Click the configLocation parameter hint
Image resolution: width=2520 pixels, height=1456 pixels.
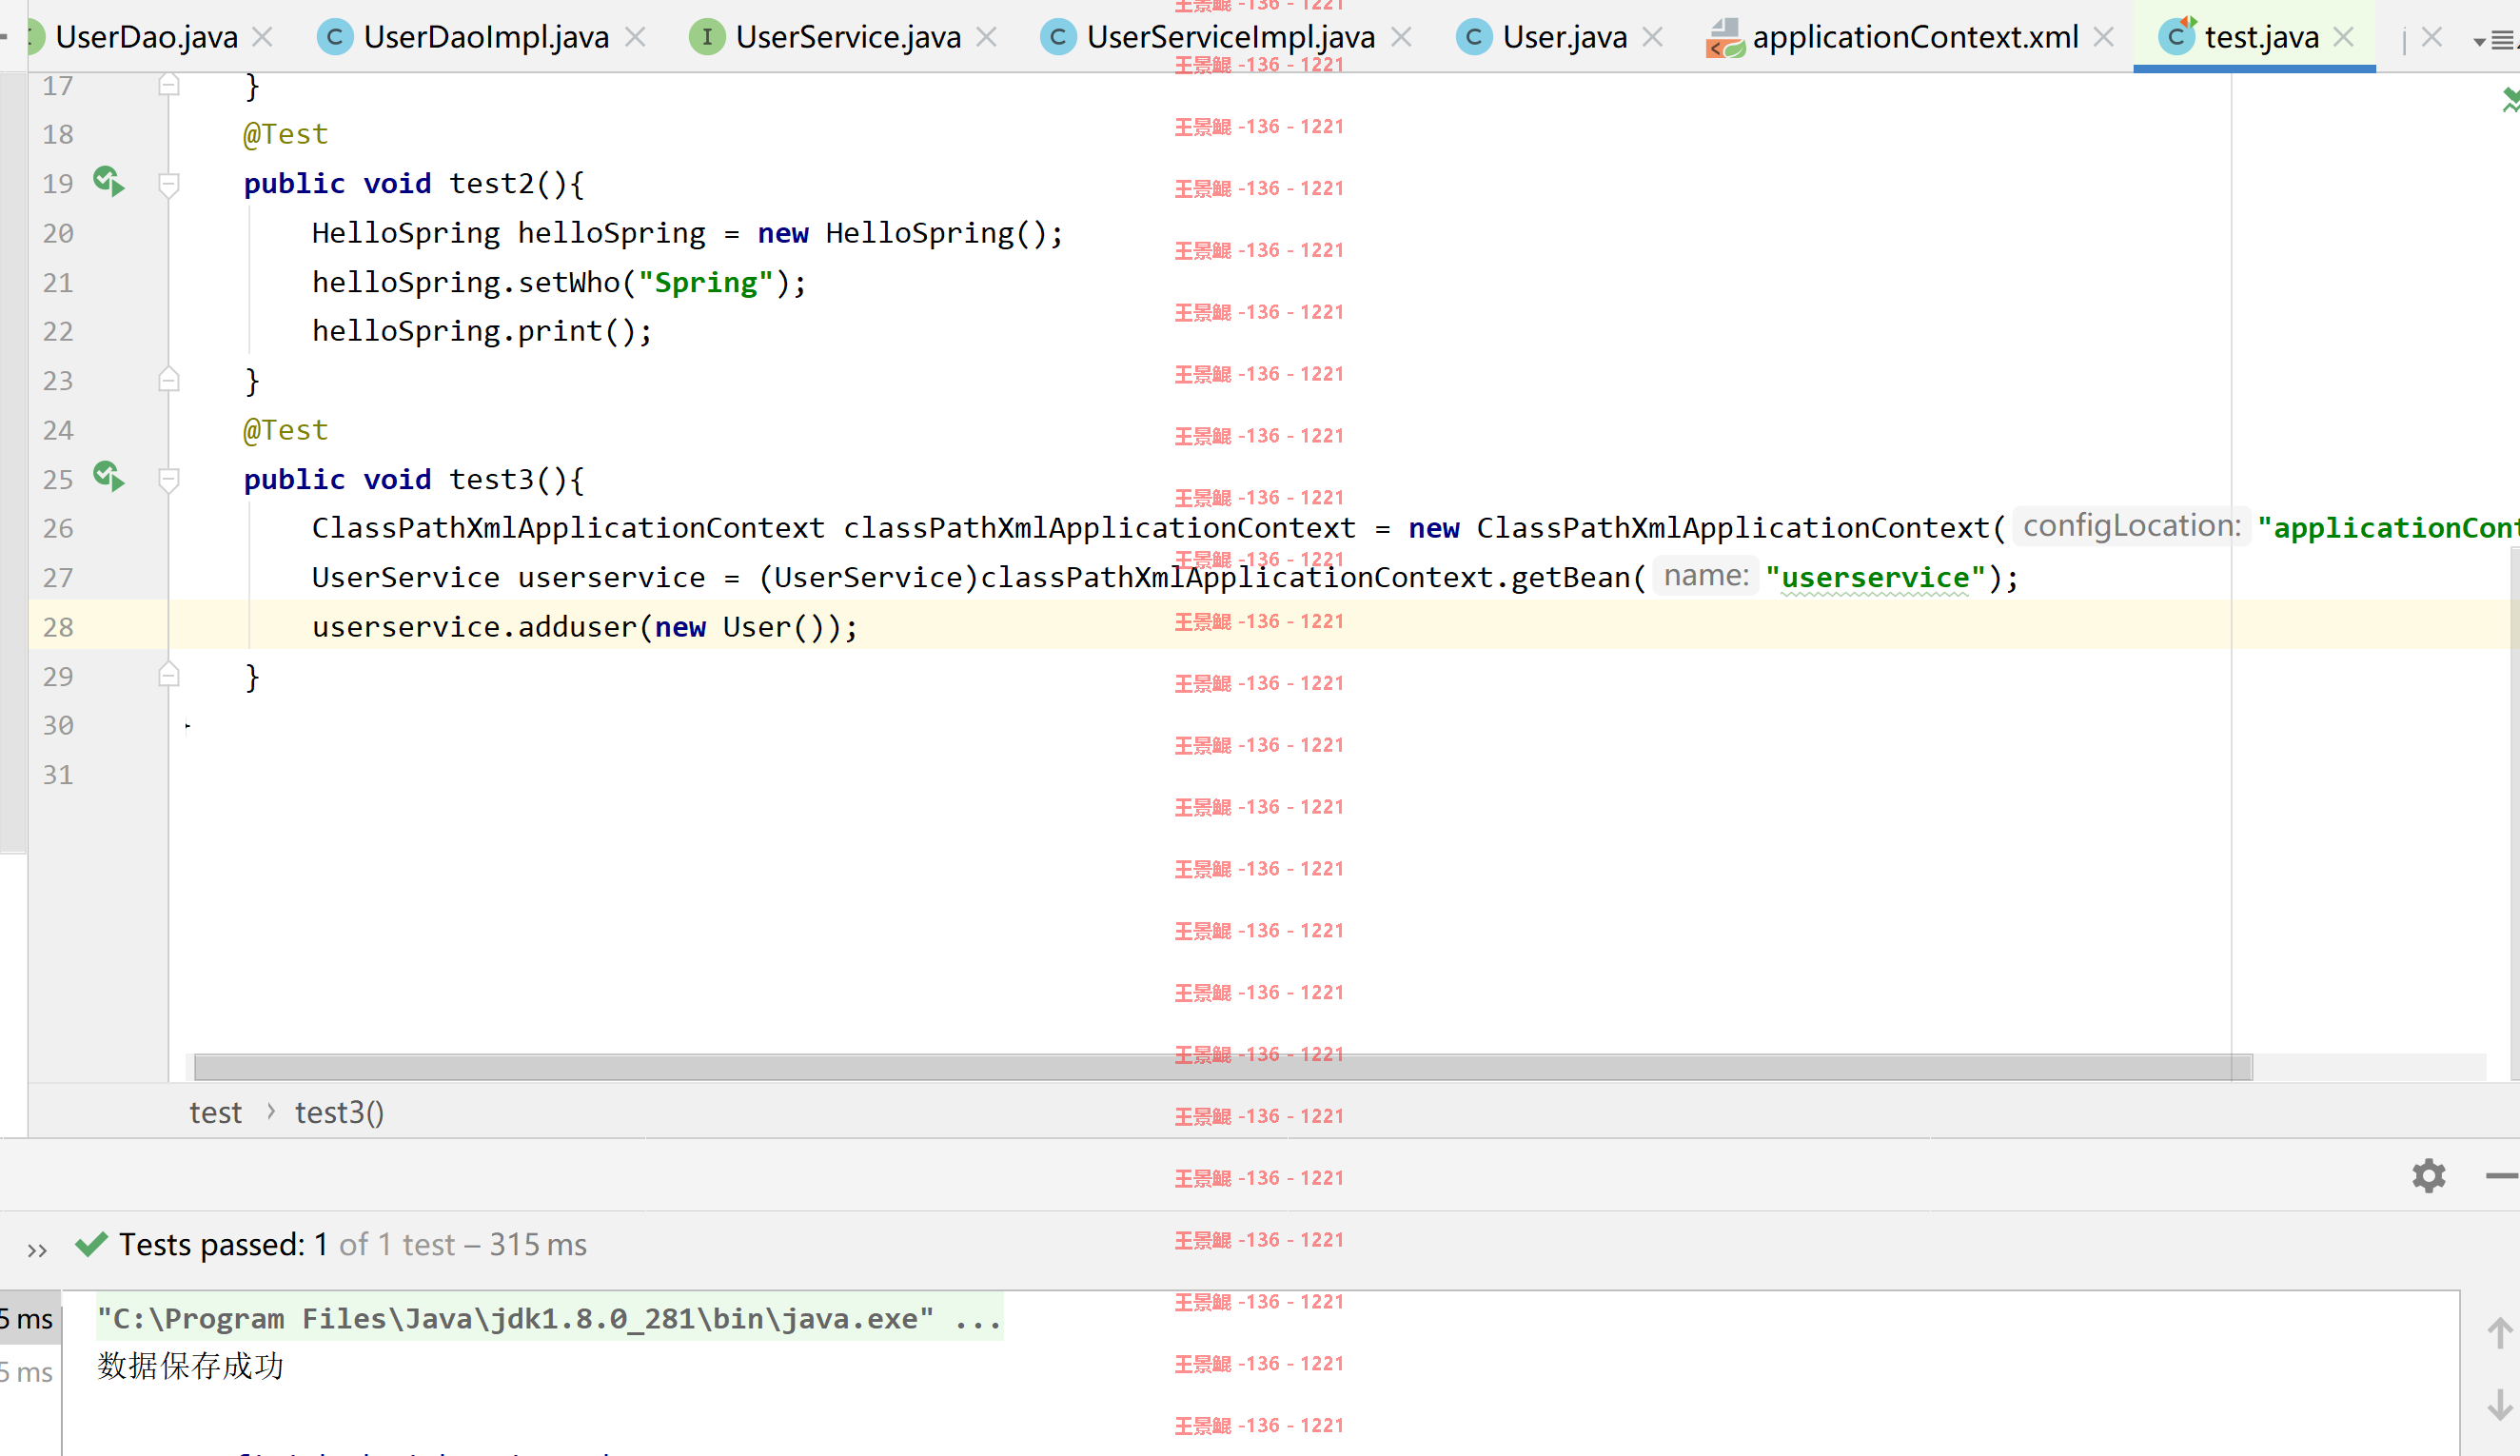click(x=2131, y=526)
